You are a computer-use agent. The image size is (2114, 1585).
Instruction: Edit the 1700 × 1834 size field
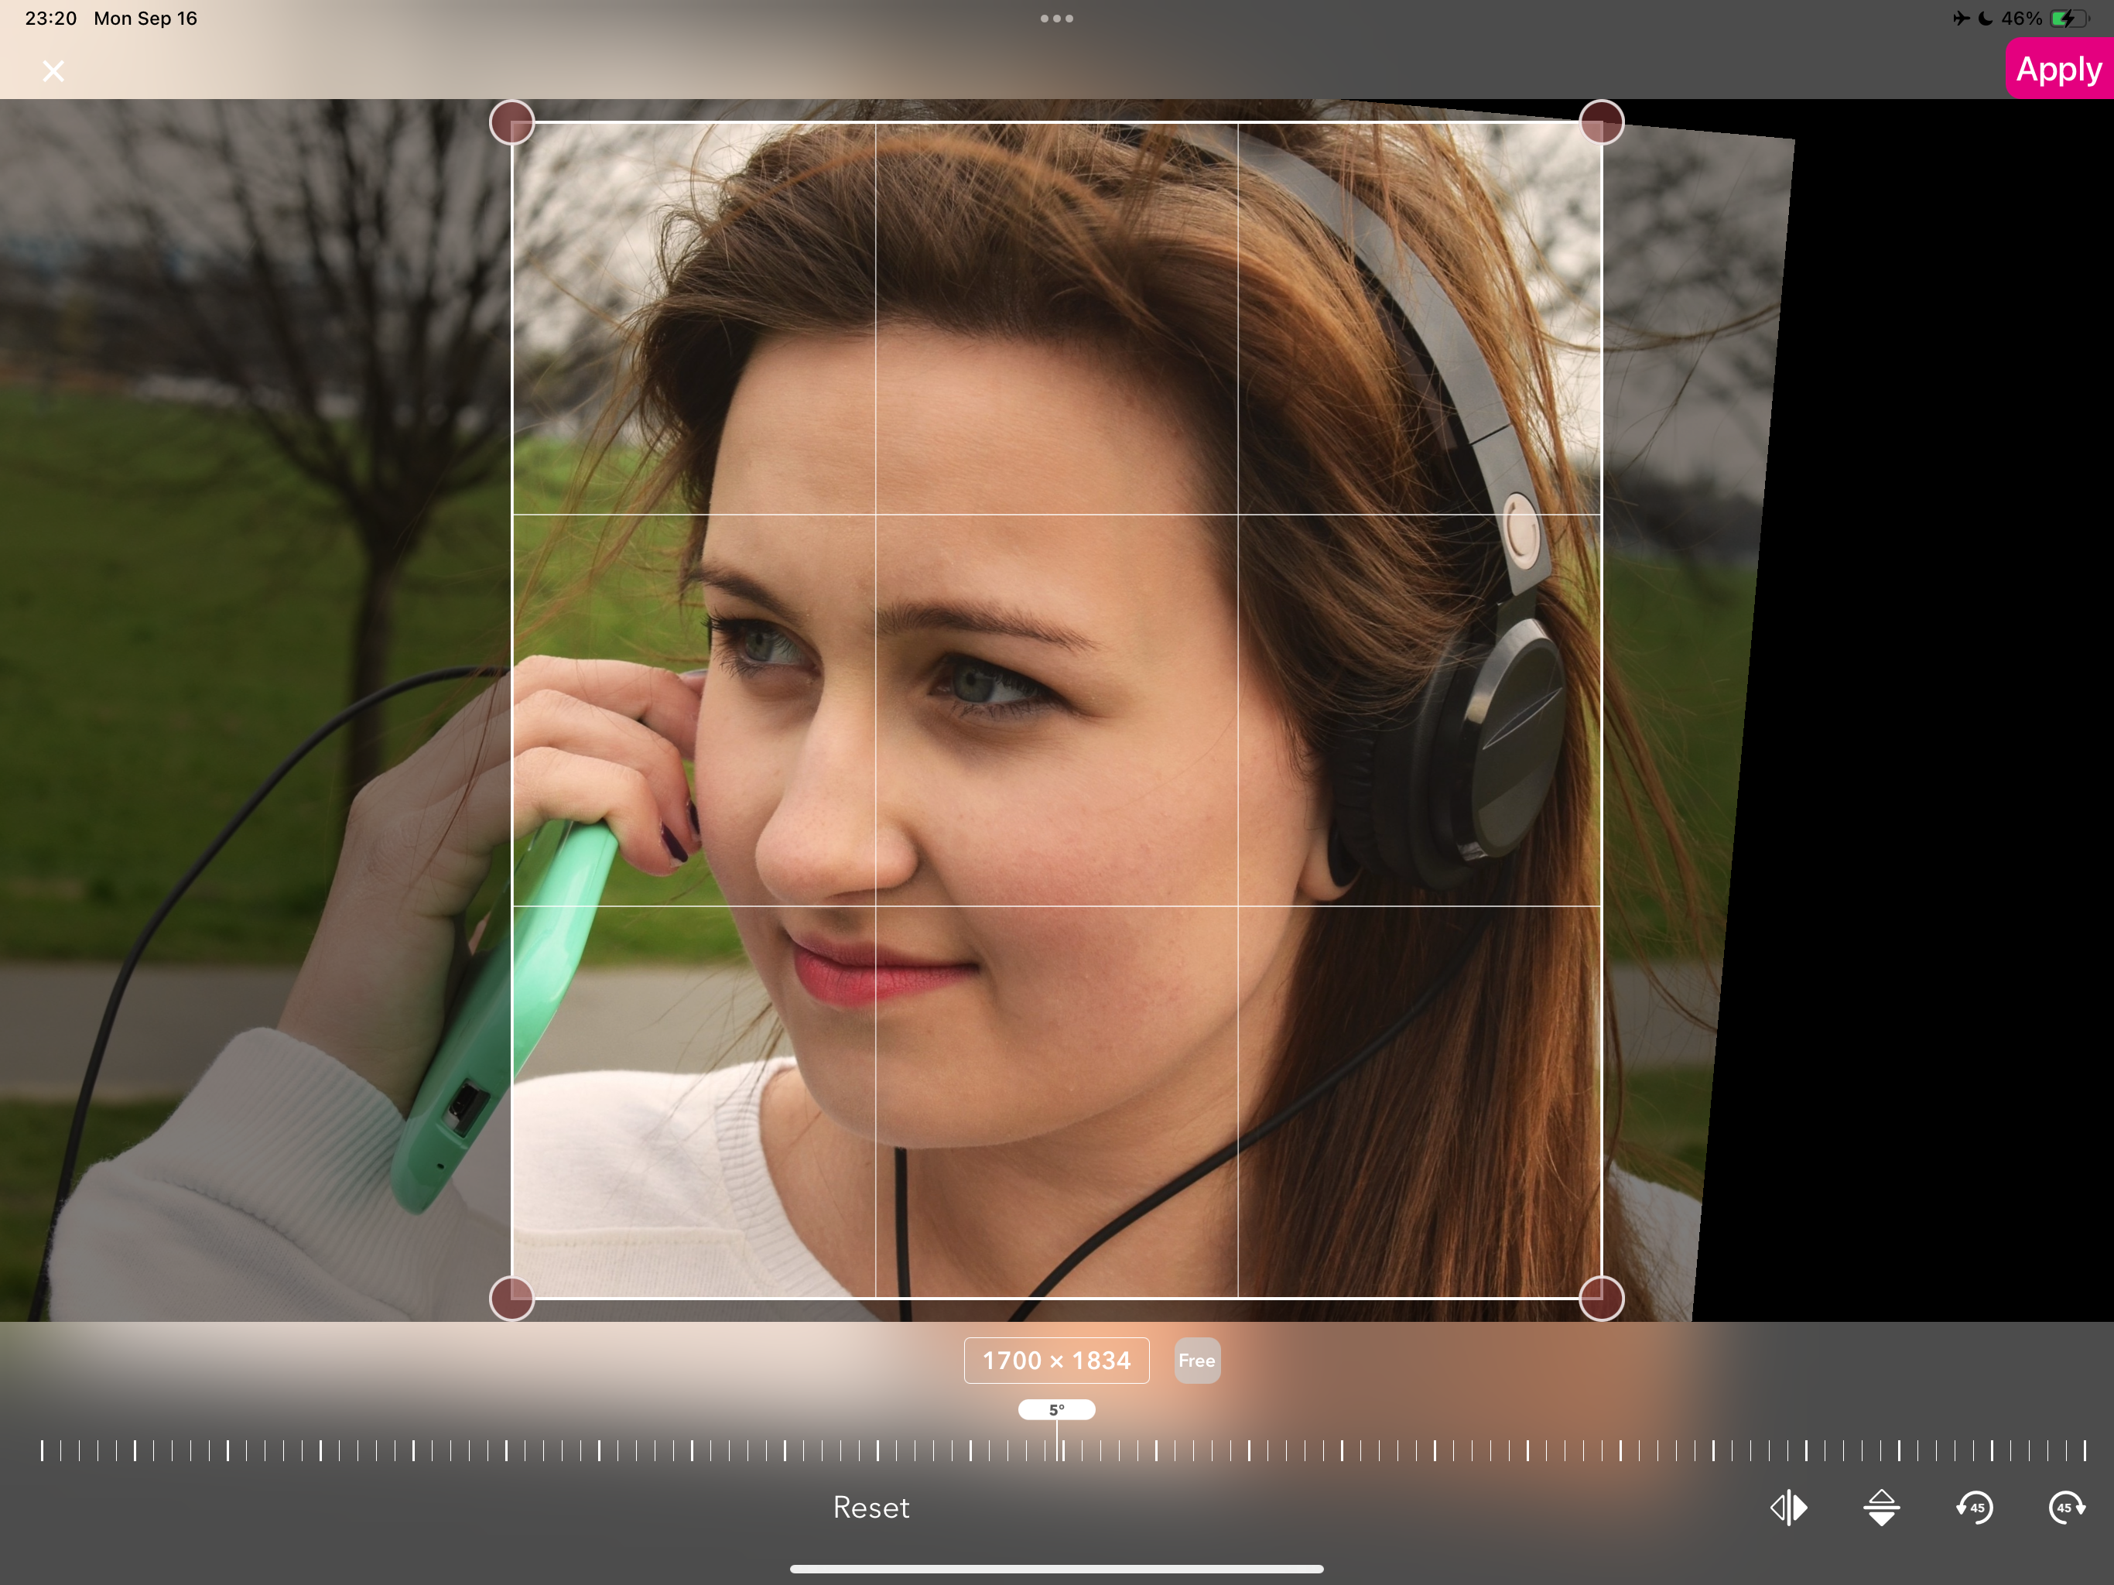(1056, 1361)
